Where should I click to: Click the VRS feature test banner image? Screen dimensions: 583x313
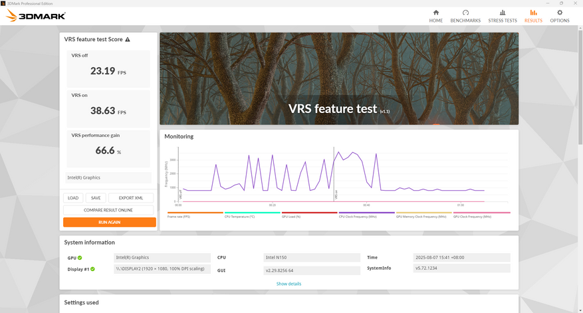click(x=339, y=78)
